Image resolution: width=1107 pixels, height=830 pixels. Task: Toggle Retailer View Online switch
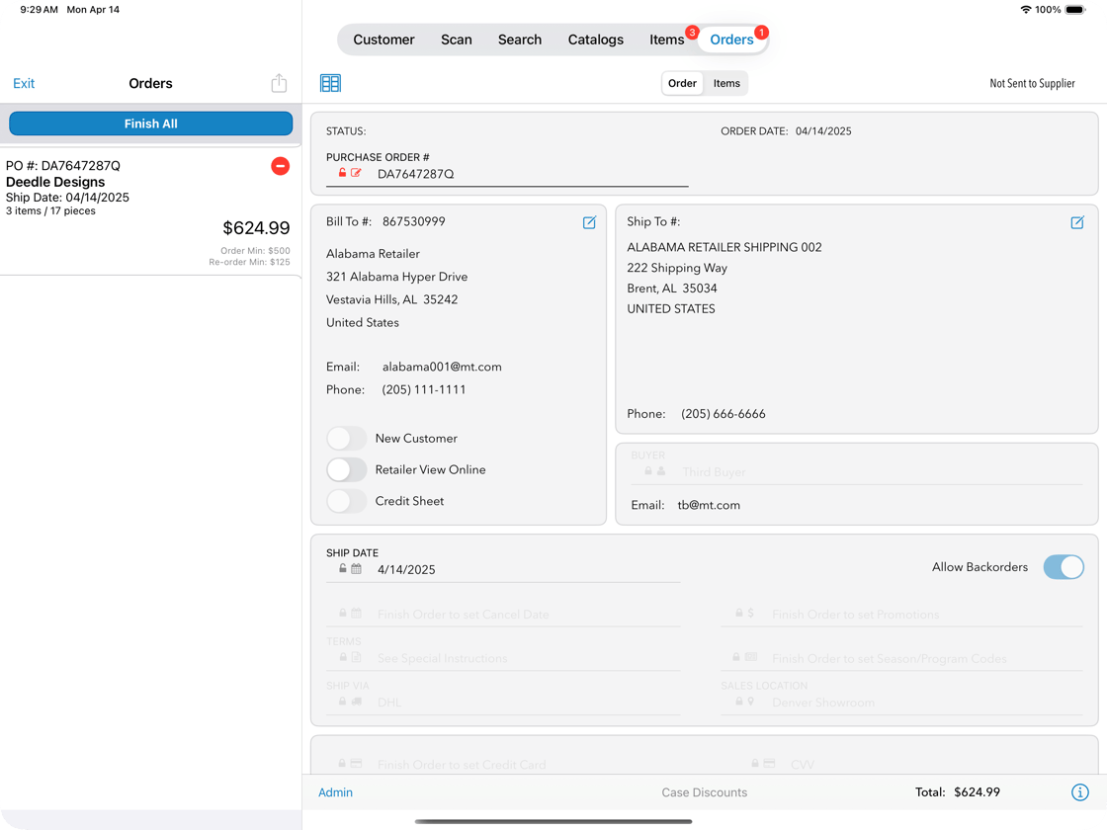(x=347, y=469)
